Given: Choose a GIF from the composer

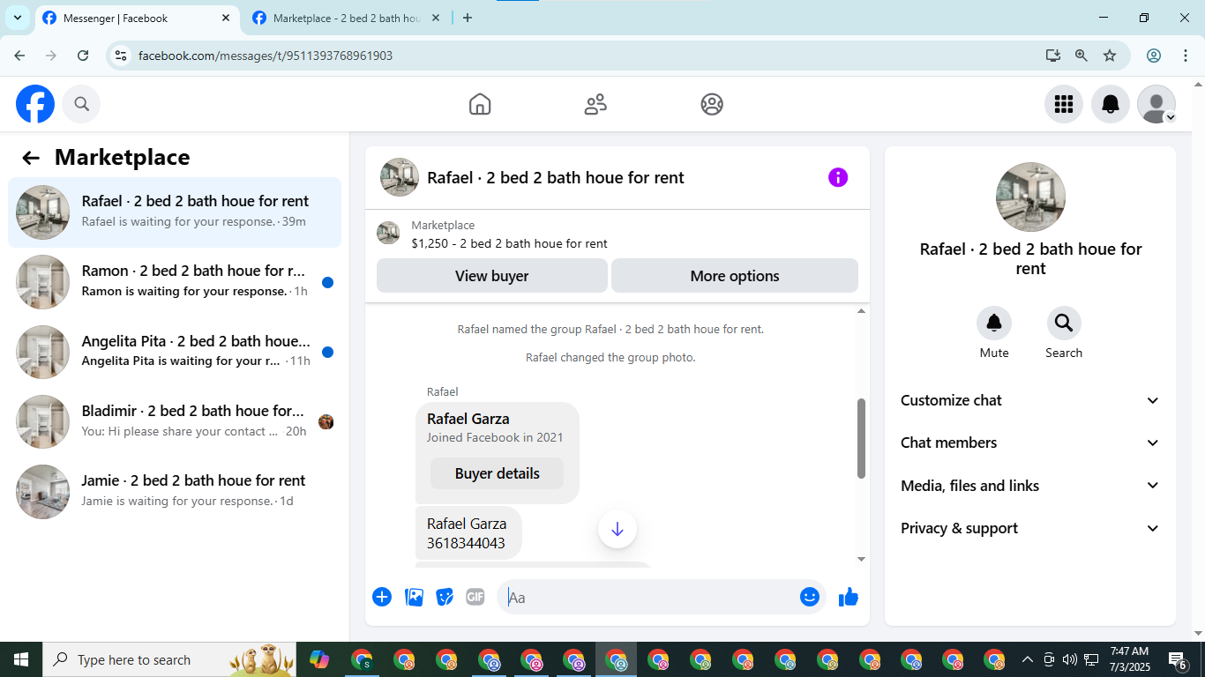Looking at the screenshot, I should click(475, 598).
